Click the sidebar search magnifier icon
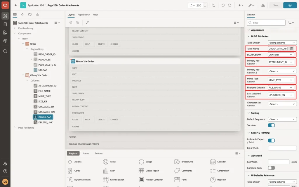Screen dimensions: 299x187 (x=5, y=51)
